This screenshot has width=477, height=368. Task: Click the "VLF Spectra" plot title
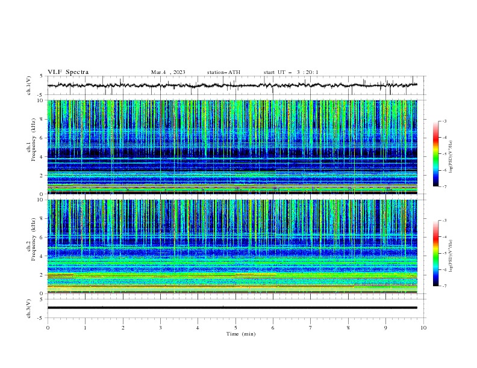pyautogui.click(x=68, y=72)
